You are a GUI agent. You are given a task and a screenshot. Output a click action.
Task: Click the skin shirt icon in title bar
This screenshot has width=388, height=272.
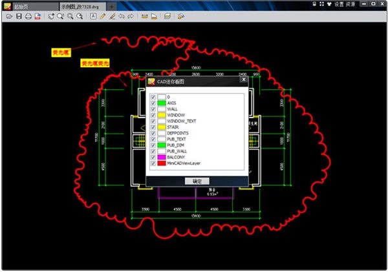(x=329, y=4)
